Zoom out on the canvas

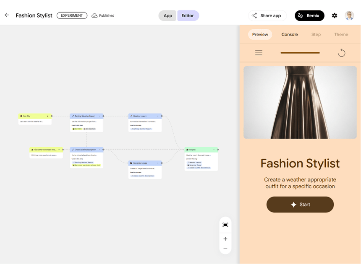pyautogui.click(x=225, y=248)
